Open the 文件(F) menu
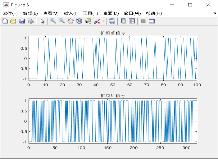This screenshot has height=159, width=218. (10, 13)
